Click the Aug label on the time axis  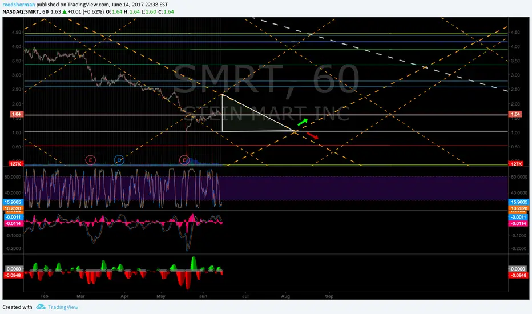click(285, 296)
